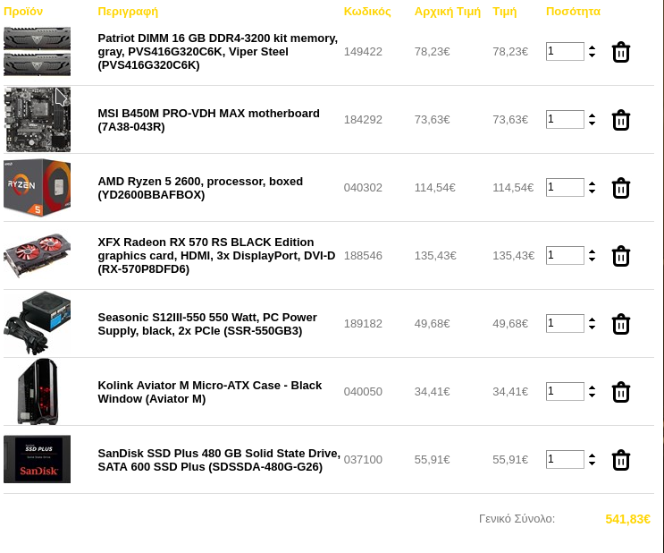Delete SanDisk SSD Plus from cart
This screenshot has height=553, width=664.
pyautogui.click(x=621, y=460)
